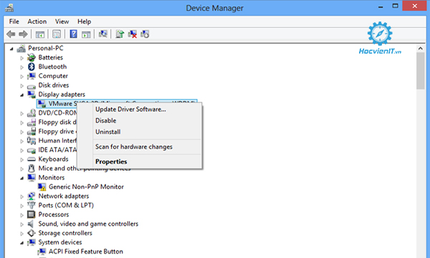Click the Computer category icon
The width and height of the screenshot is (430, 258).
(32, 76)
